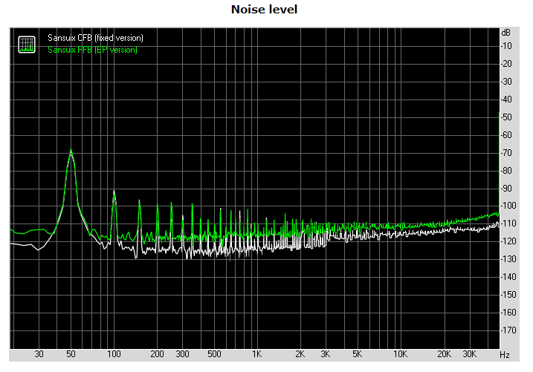Select the 'Sansuix CFB (fixed version)' legend entry
The width and height of the screenshot is (533, 372).
point(95,38)
